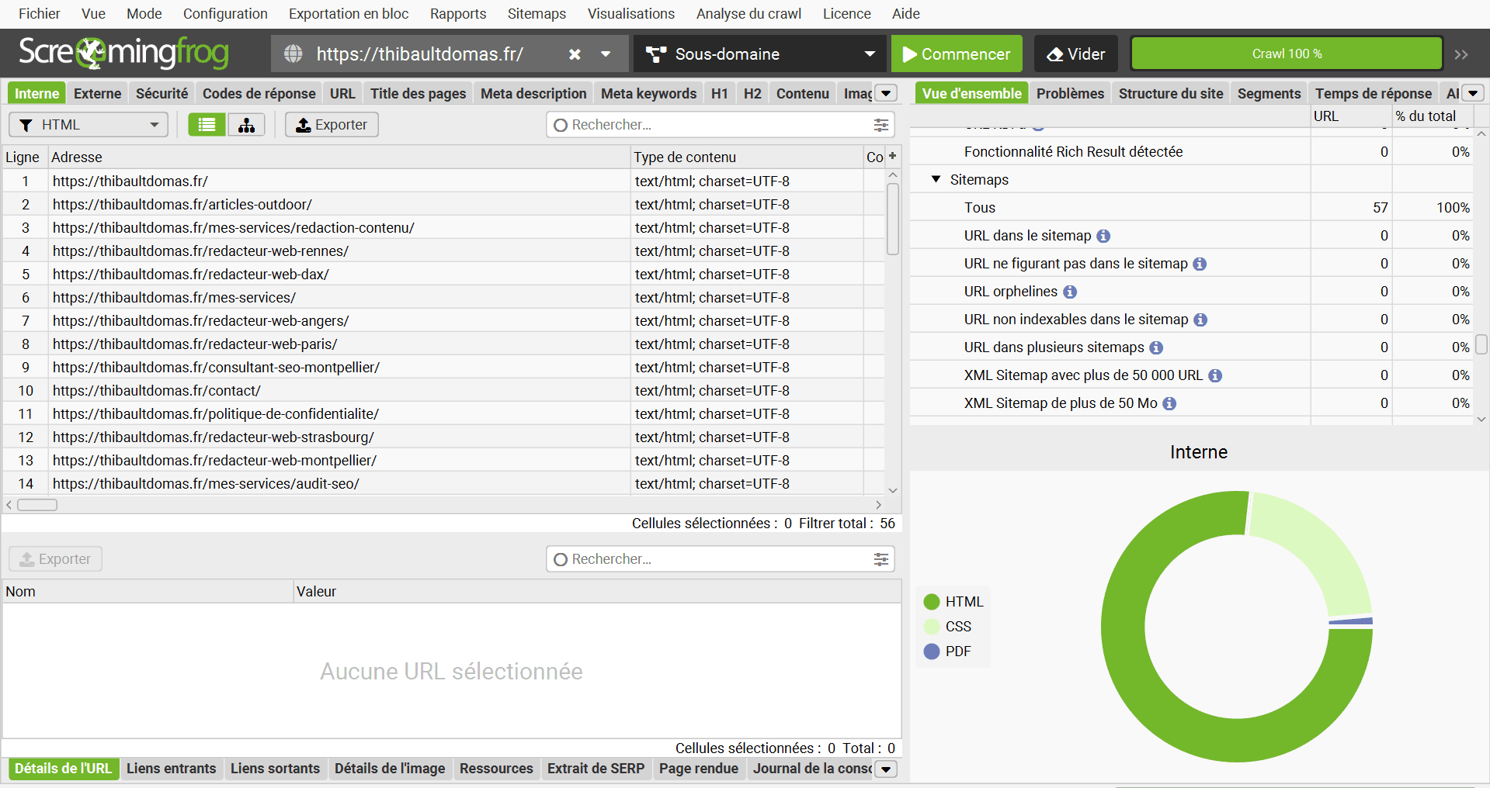The image size is (1490, 788).
Task: Click info icon beside URL dans le sitemap
Action: [x=1103, y=237]
